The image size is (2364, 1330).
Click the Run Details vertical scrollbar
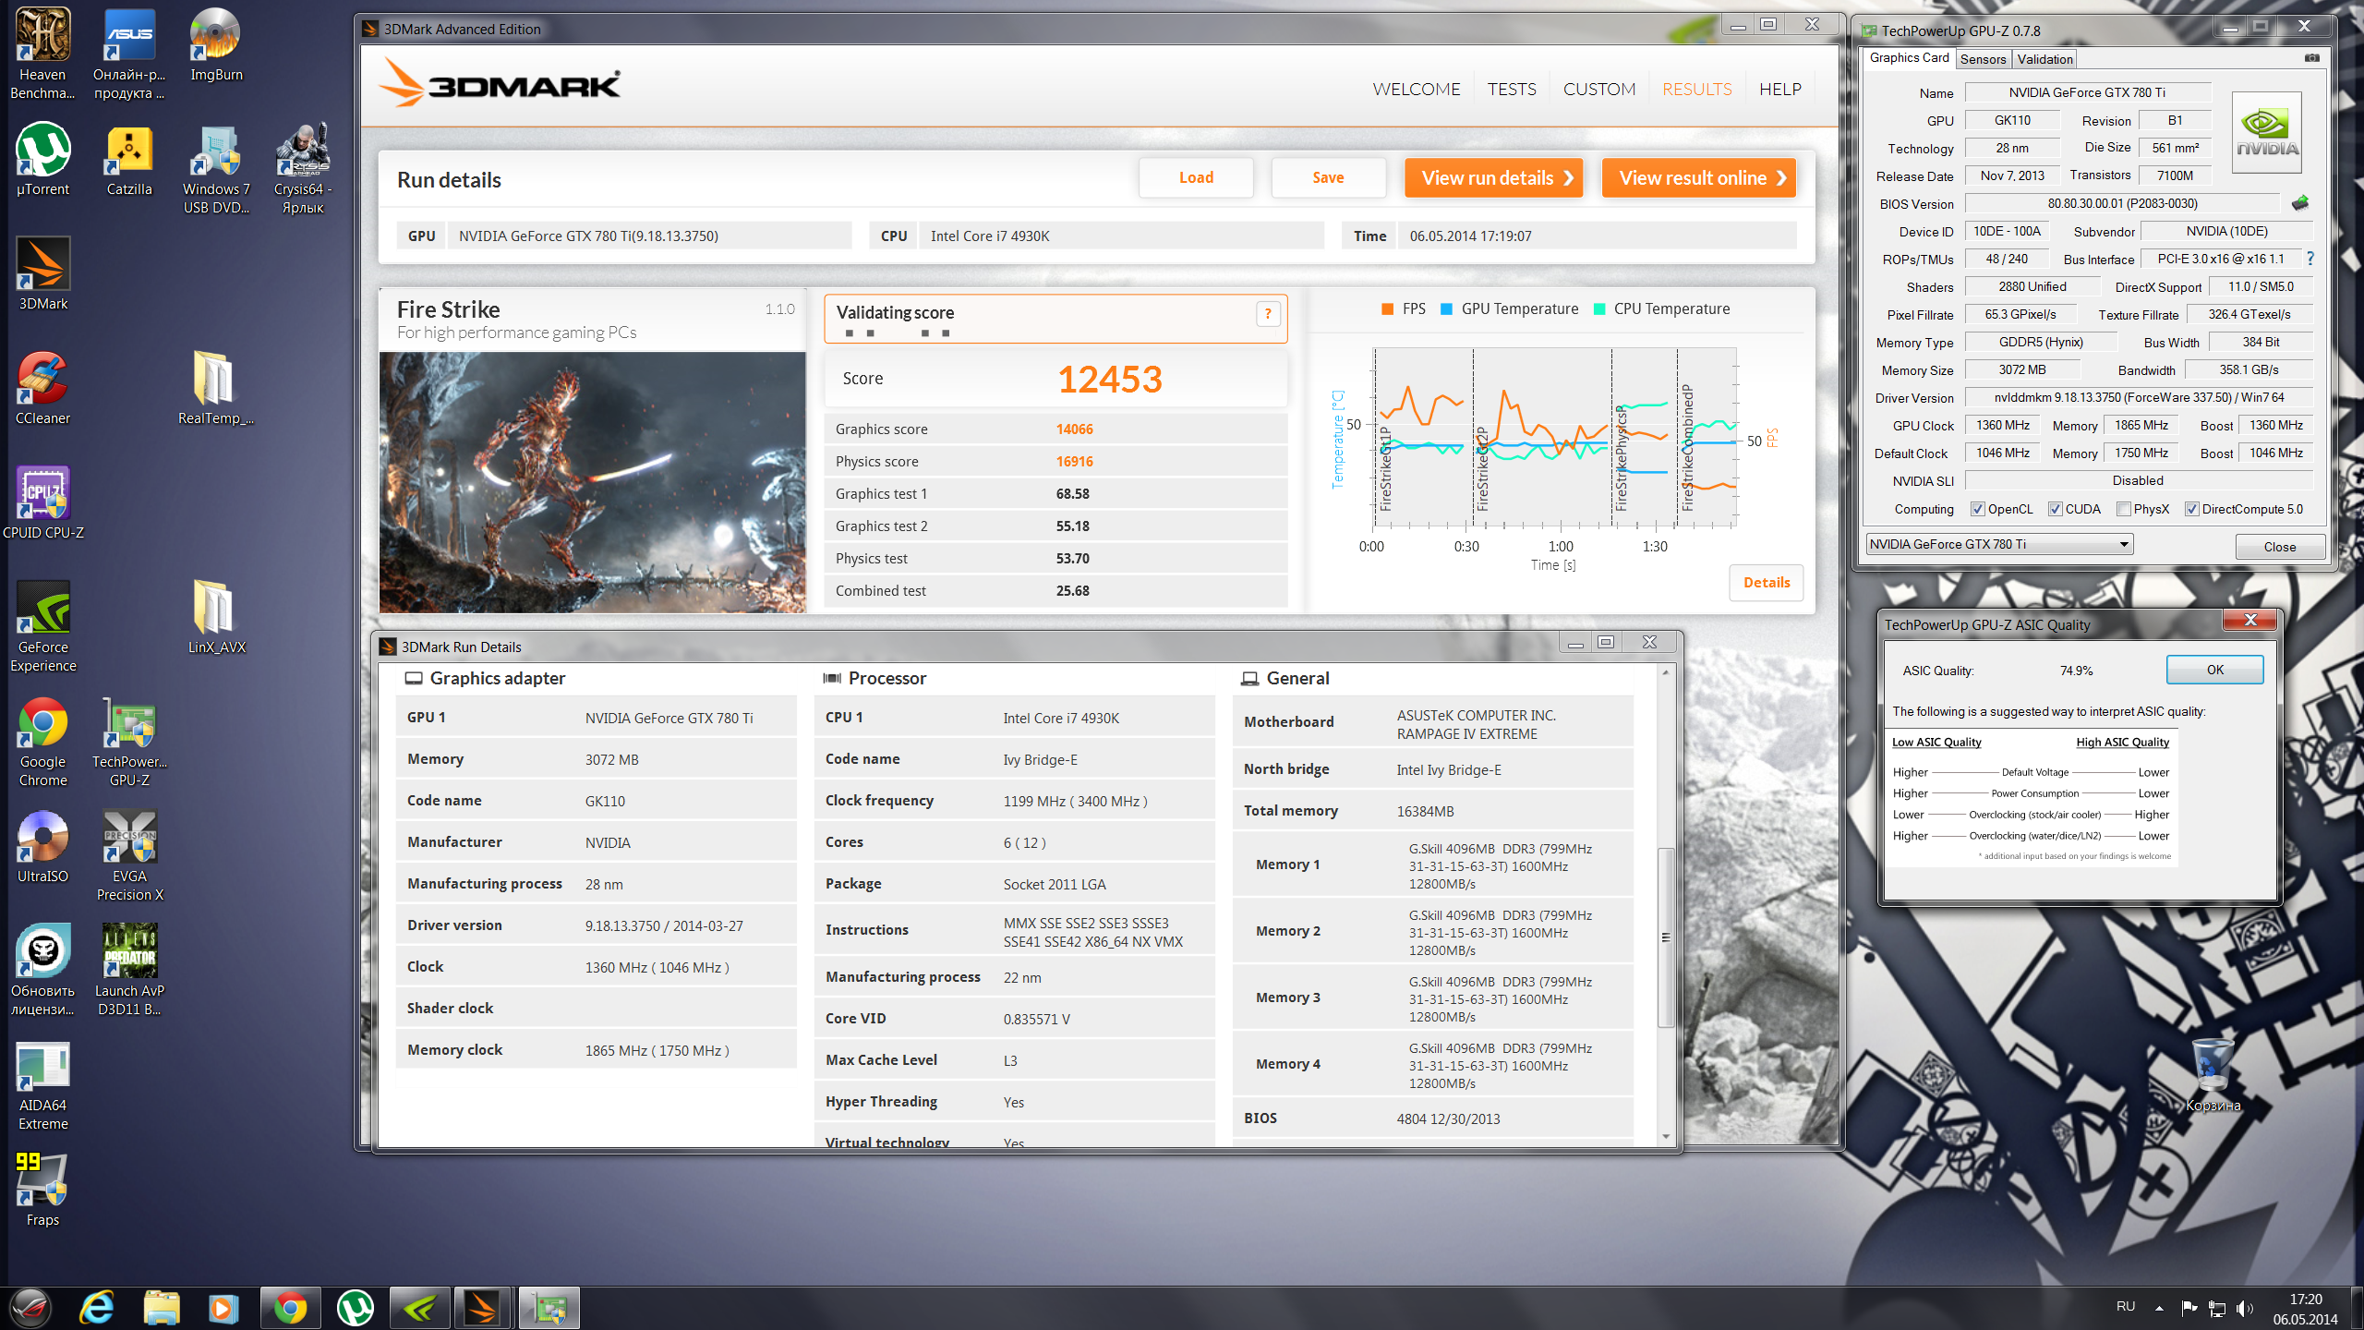tap(1666, 935)
